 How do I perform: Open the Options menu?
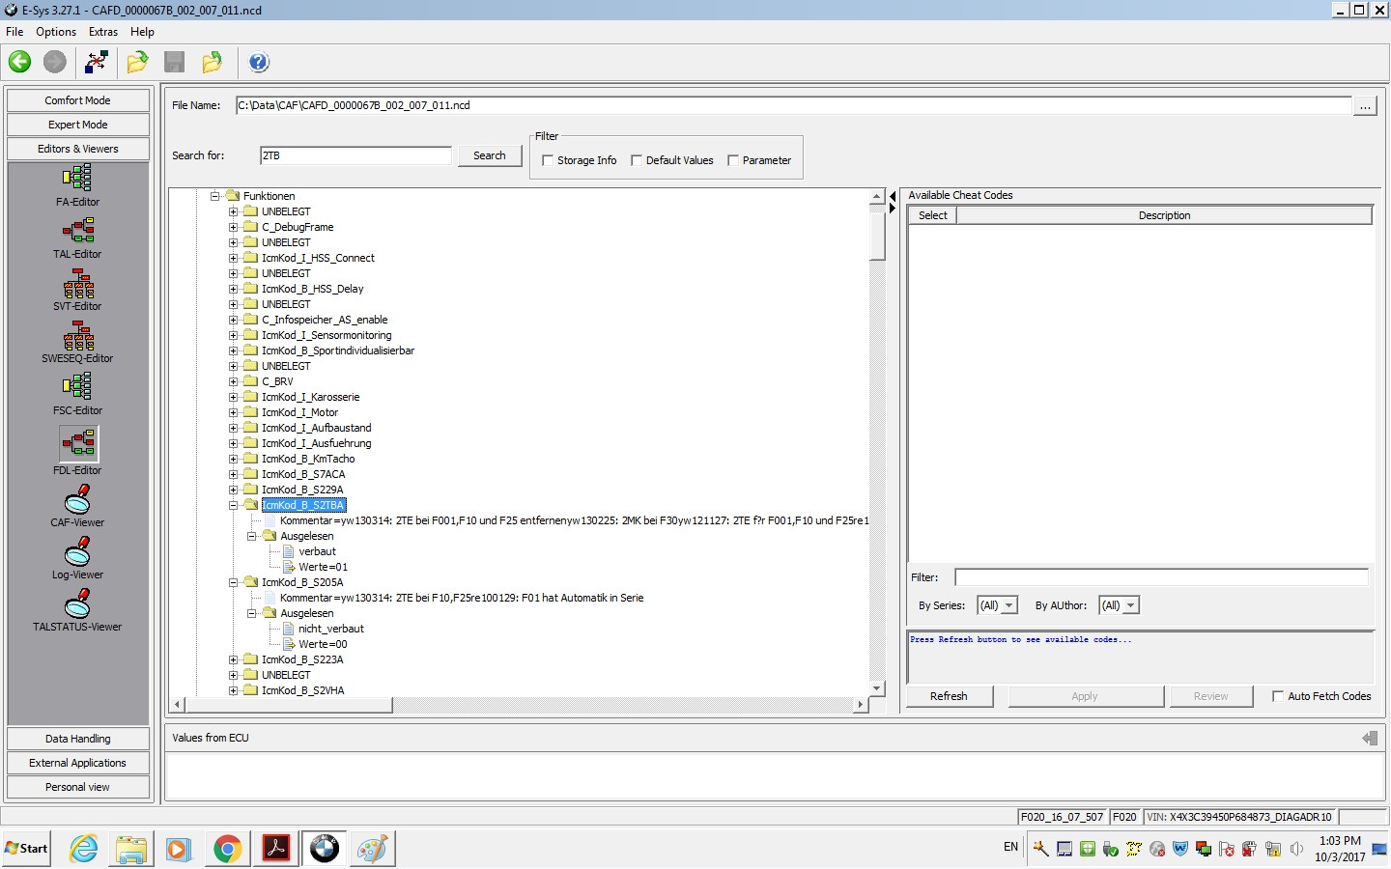coord(56,32)
